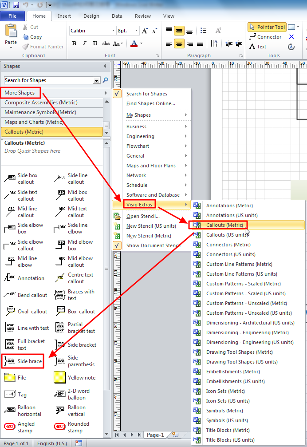
Task: Select the Braces with text shape
Action: pos(75,295)
